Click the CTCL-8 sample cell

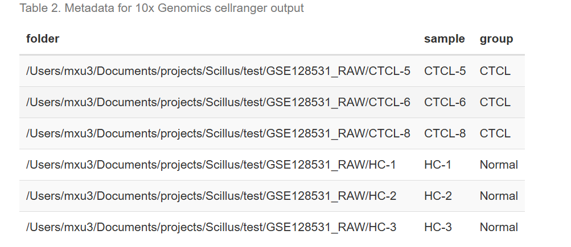[x=445, y=133]
